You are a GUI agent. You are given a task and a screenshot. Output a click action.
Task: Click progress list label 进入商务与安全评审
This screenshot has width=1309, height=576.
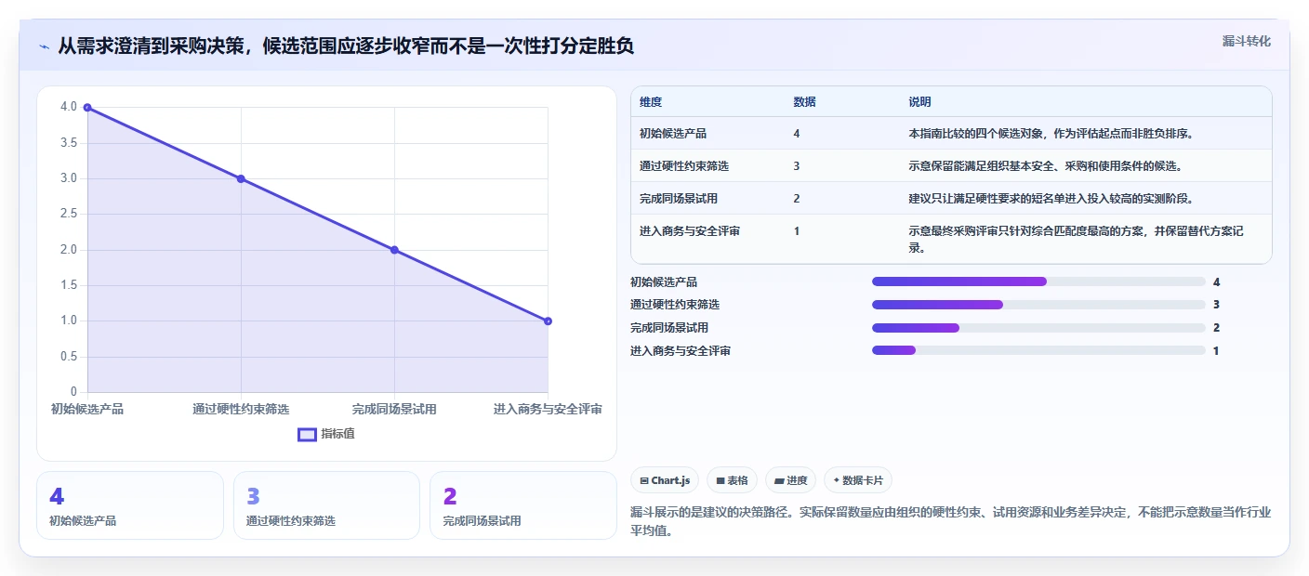pyautogui.click(x=681, y=350)
